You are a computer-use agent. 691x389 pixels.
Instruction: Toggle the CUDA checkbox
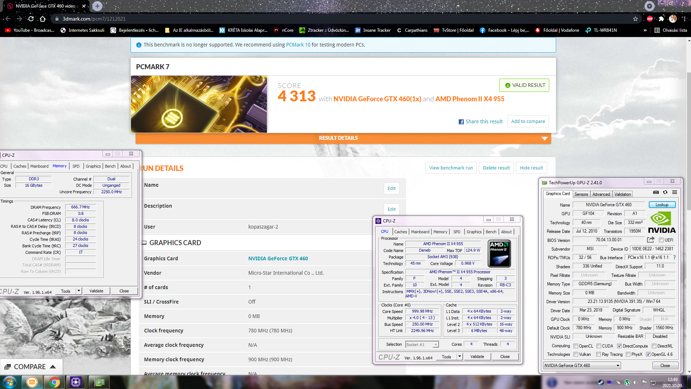pos(599,346)
